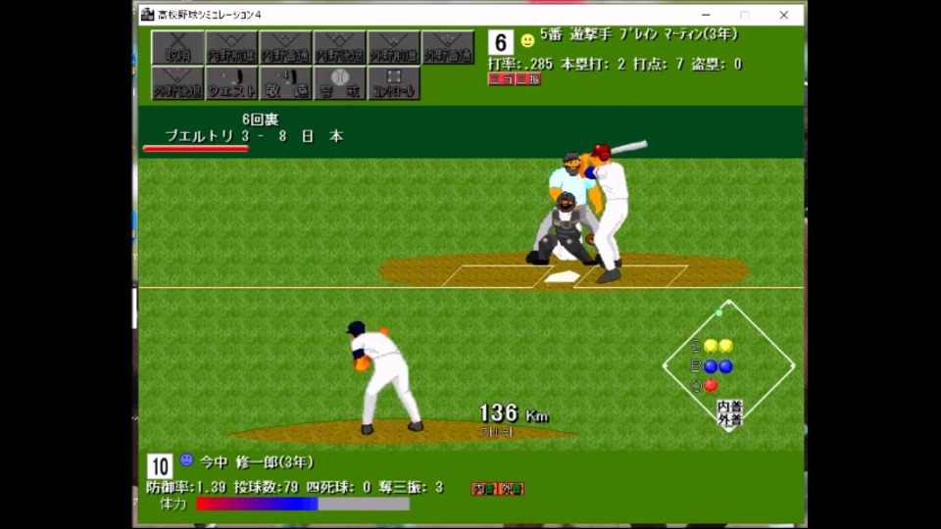941x529 pixels.
Task: Click the home run stat '本塁打: 2'
Action: pos(594,65)
